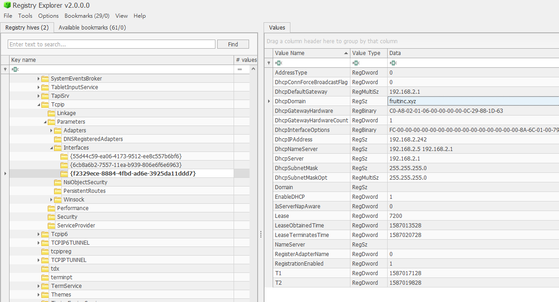Viewport: 559px width, 302px height.
Task: Click the folder icon beside DNSRegisteredAdapters
Action: coord(58,139)
